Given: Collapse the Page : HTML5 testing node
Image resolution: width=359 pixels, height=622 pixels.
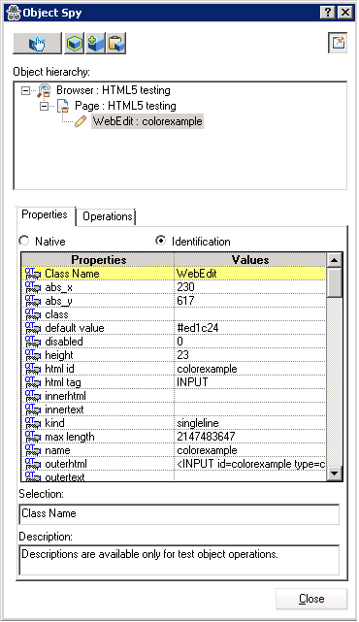Looking at the screenshot, I should (x=44, y=106).
